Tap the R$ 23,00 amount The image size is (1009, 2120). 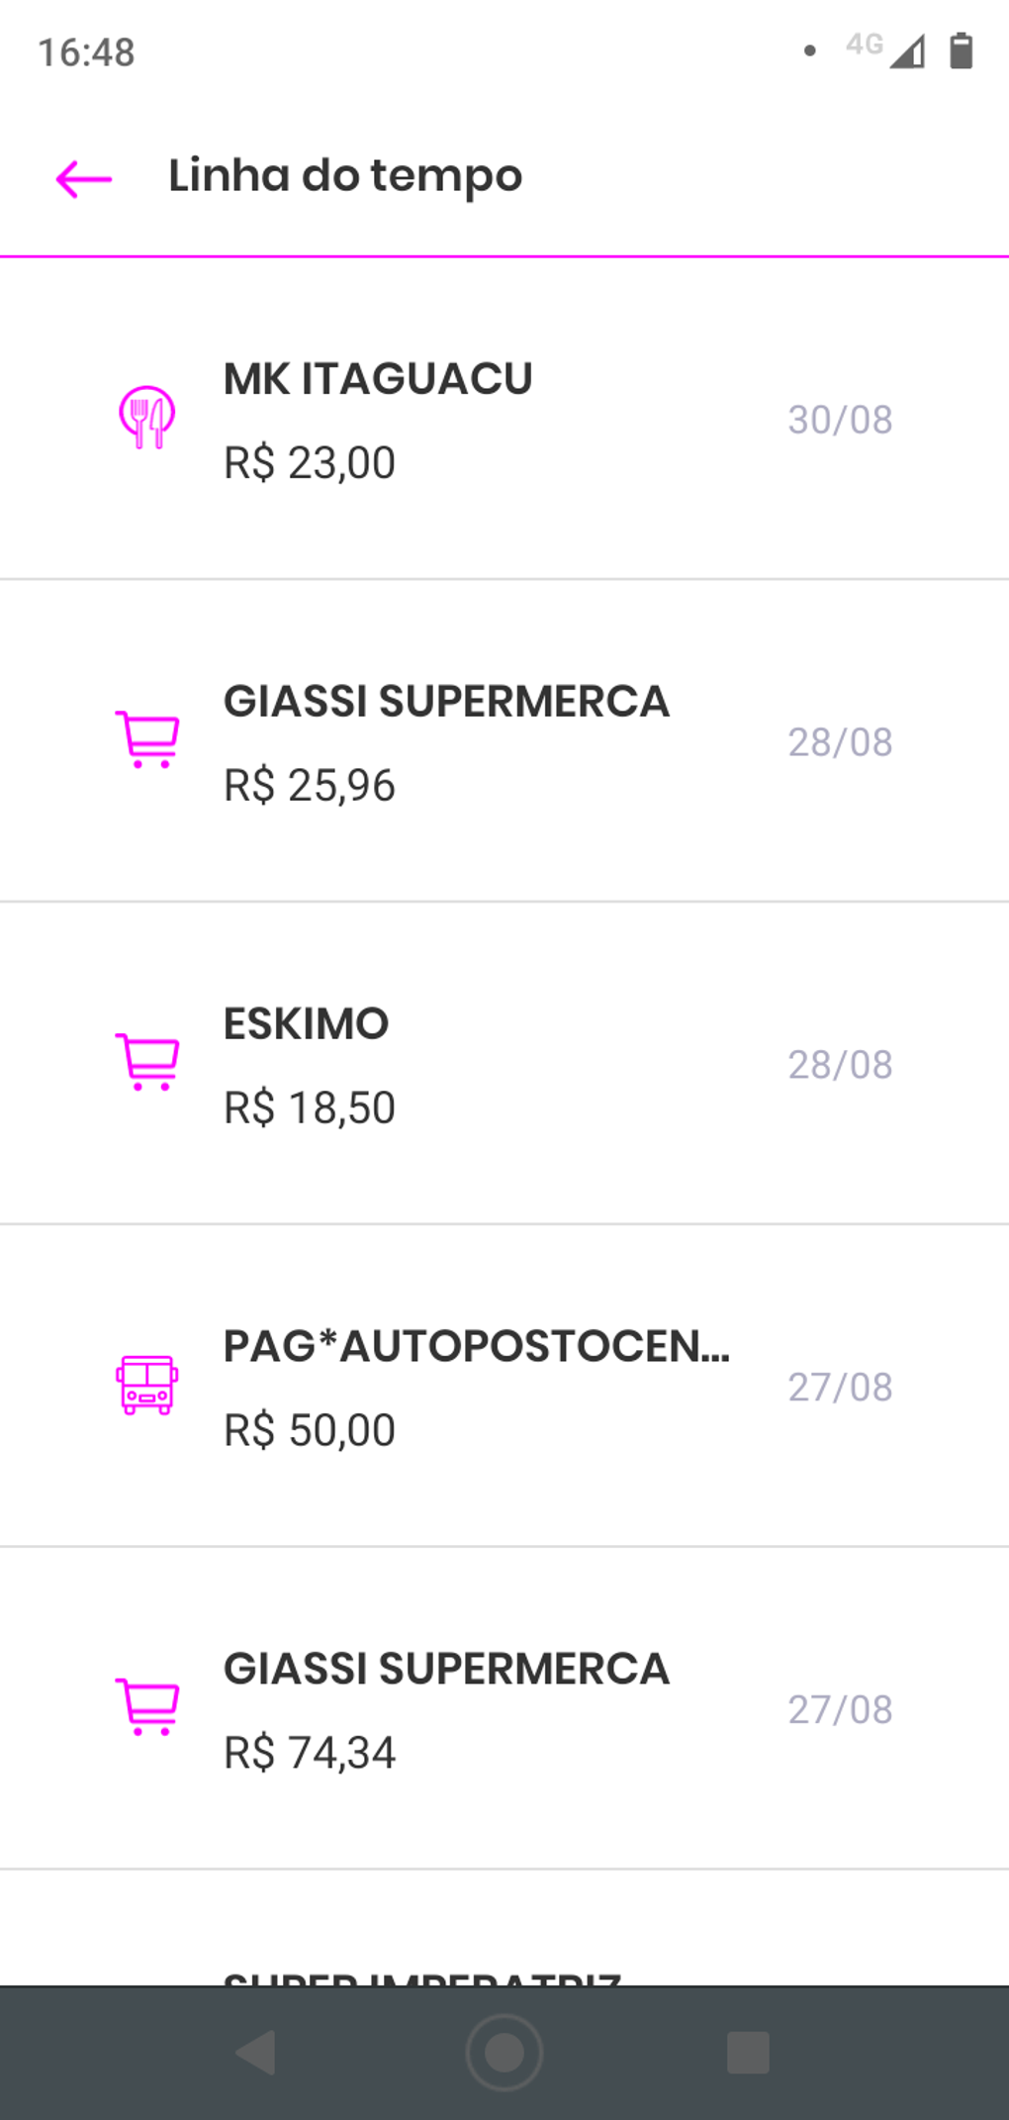pyautogui.click(x=310, y=463)
